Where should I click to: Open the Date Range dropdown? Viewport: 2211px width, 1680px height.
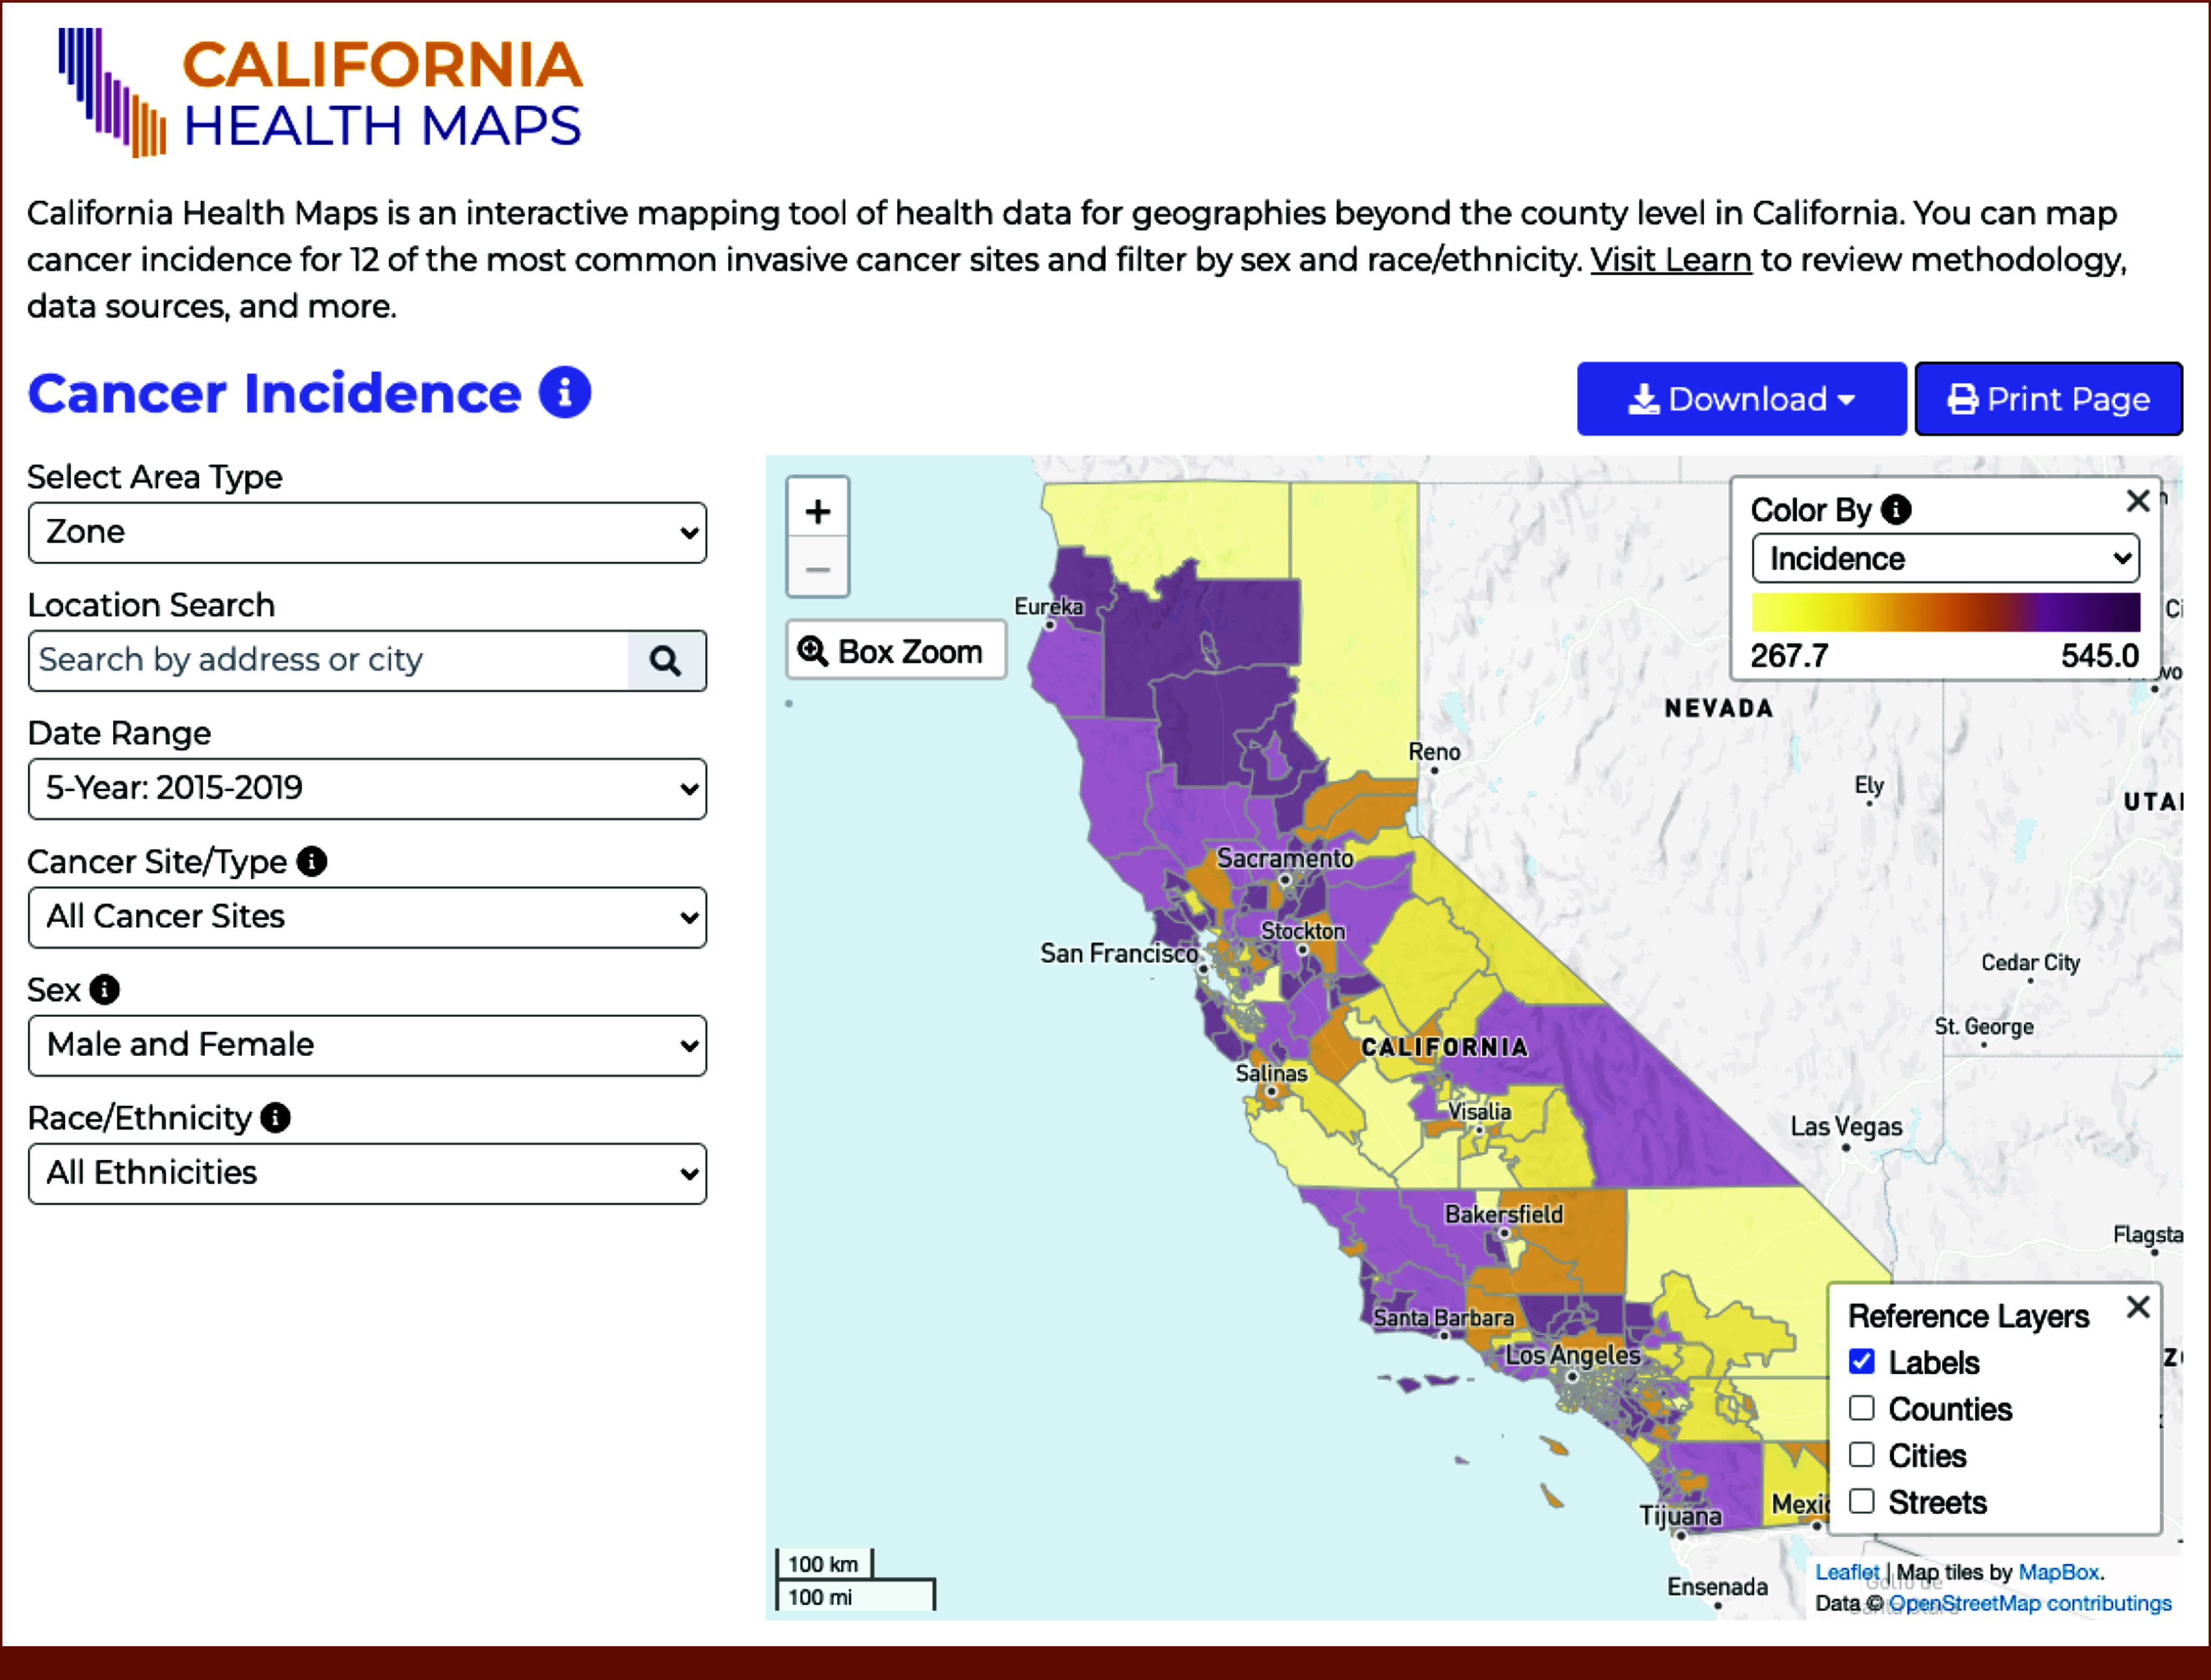pyautogui.click(x=367, y=788)
